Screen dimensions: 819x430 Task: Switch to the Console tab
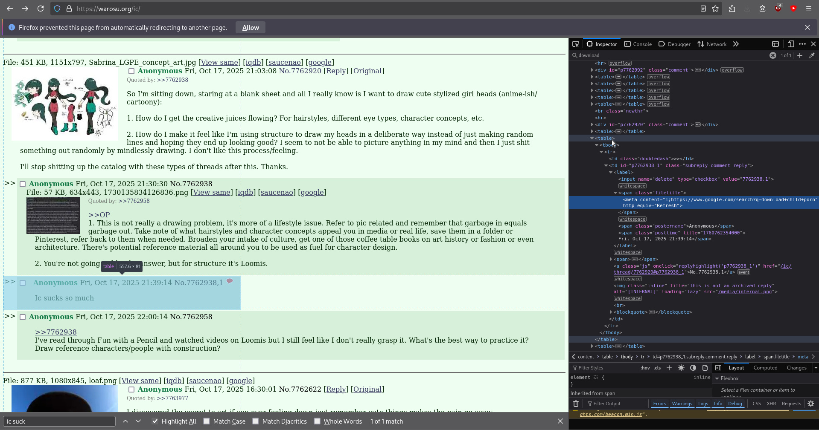point(638,44)
